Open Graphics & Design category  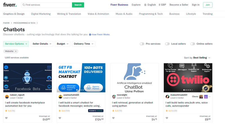tap(14, 14)
